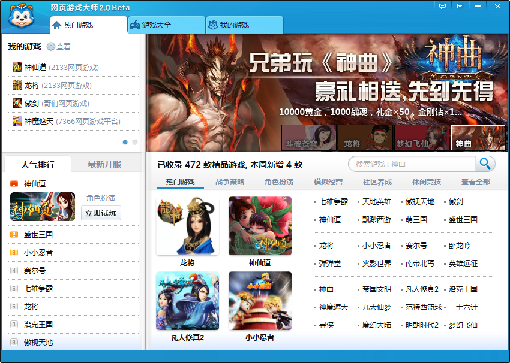The width and height of the screenshot is (510, 363).
Task: Switch to the 游戏大全 tab
Action: click(157, 25)
